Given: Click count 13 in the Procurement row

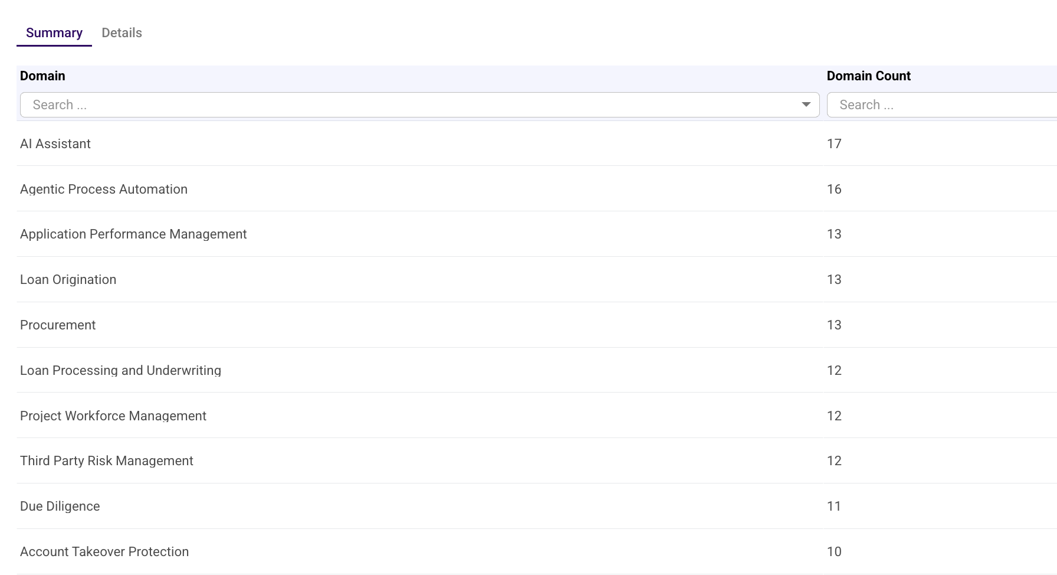Looking at the screenshot, I should (x=834, y=325).
